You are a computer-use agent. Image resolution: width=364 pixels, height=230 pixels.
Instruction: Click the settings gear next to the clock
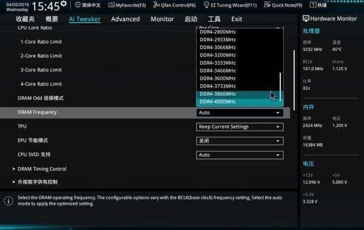(63, 4)
